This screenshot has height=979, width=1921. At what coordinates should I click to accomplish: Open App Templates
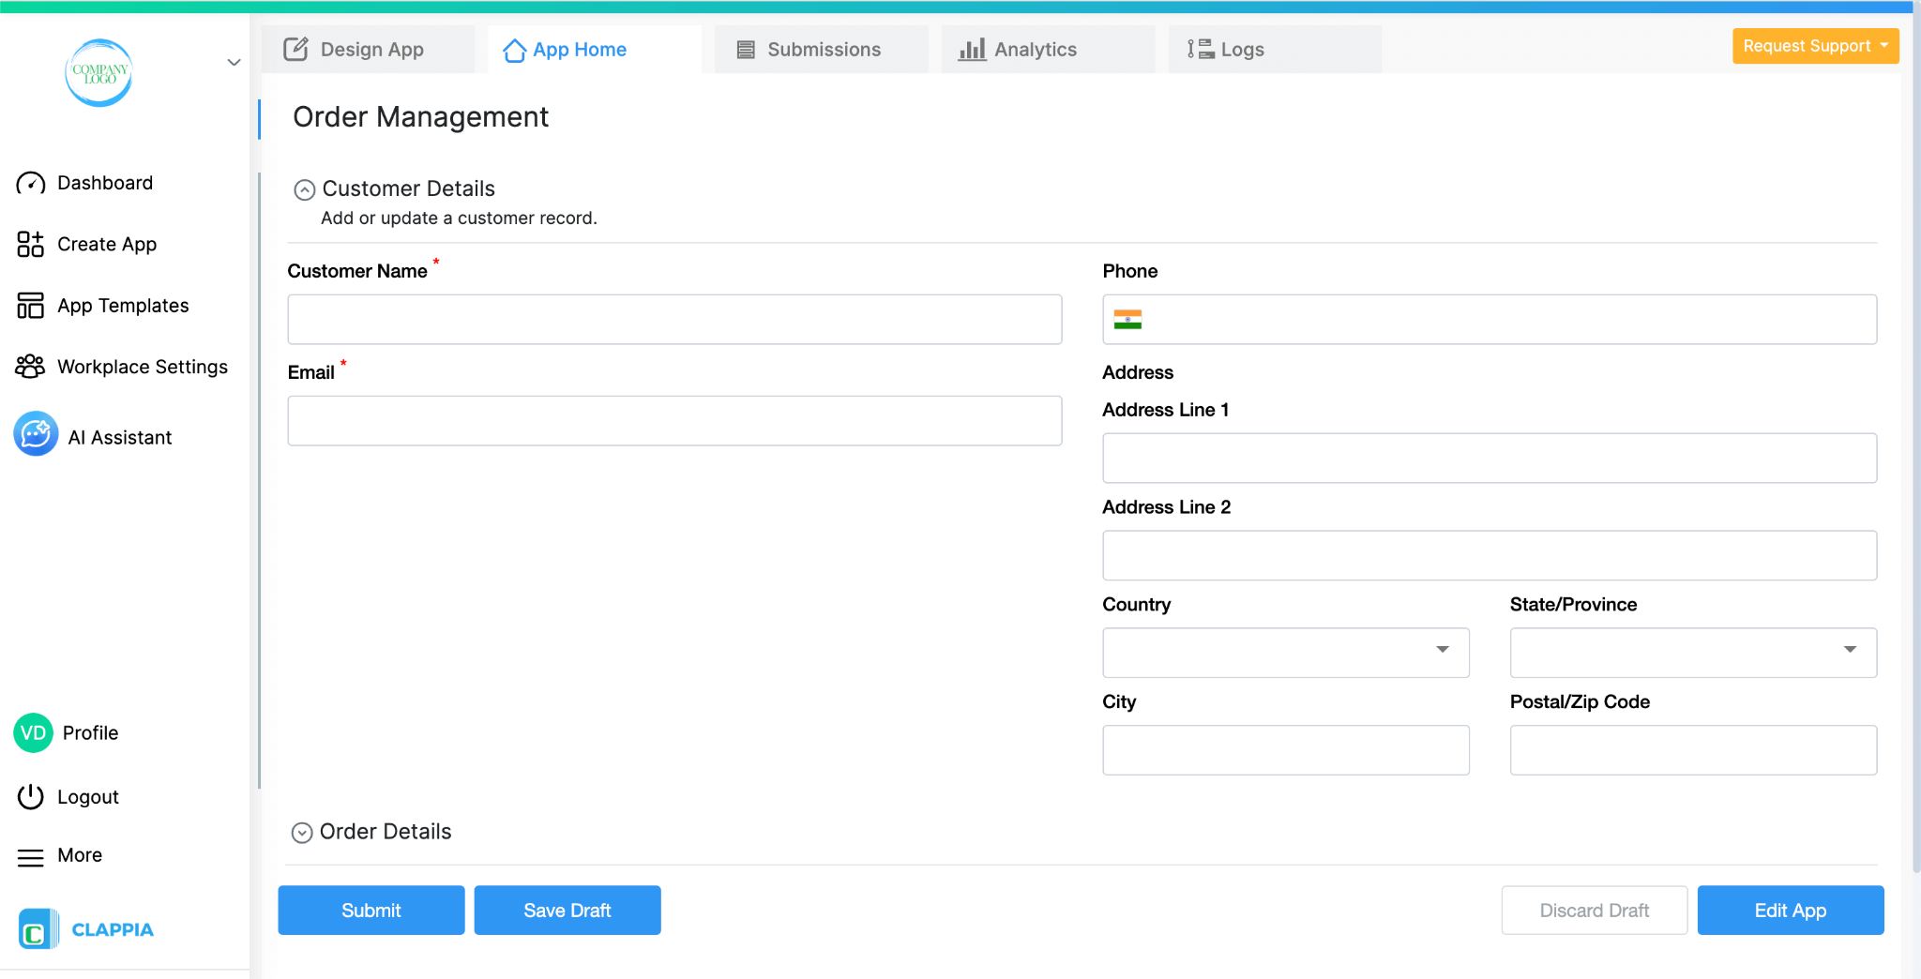(x=29, y=305)
